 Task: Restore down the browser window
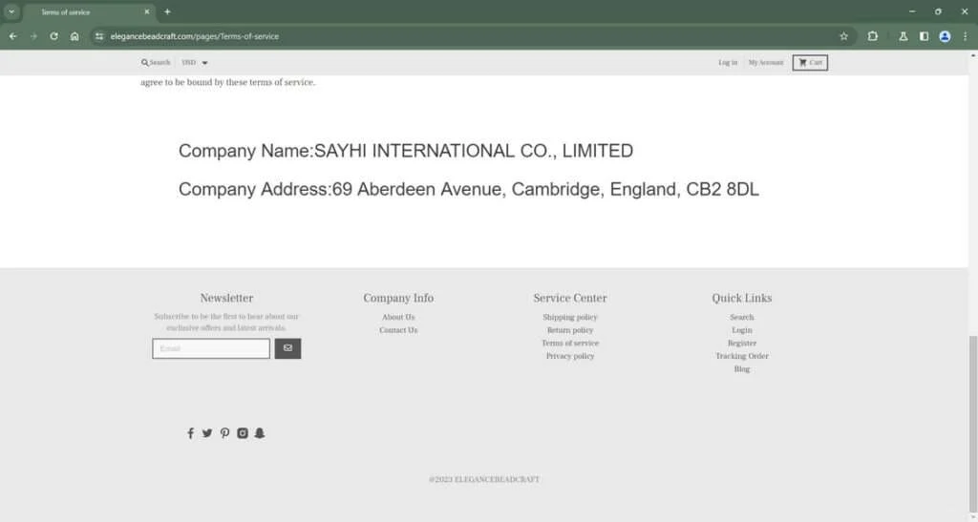click(x=938, y=11)
